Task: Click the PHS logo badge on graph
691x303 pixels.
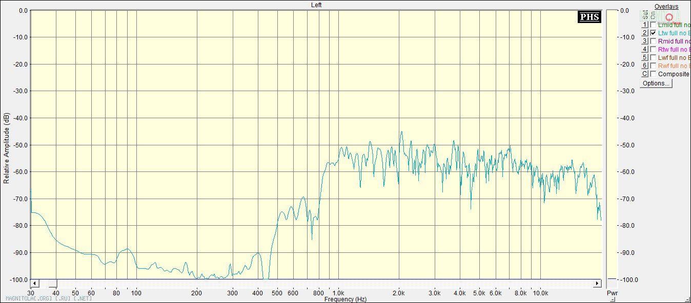Action: coord(589,17)
